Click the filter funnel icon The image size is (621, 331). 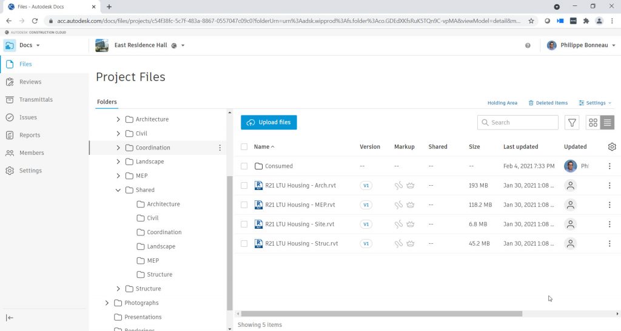coord(571,123)
